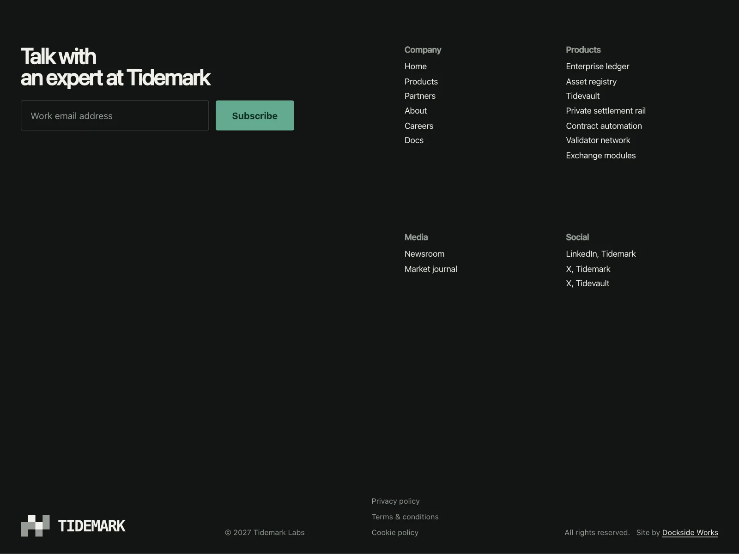Screen dimensions: 739x554
Task: Click the All rights reserved text
Action: 597,533
